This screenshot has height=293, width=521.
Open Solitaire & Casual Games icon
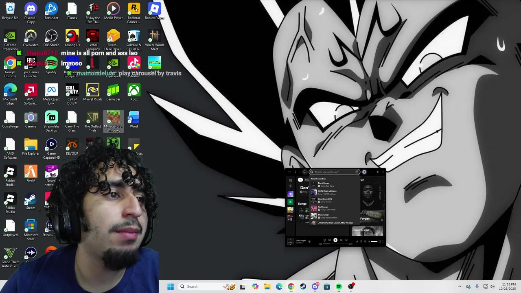pyautogui.click(x=134, y=40)
